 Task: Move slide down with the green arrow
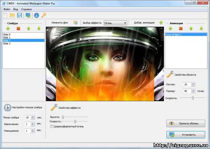[39, 29]
